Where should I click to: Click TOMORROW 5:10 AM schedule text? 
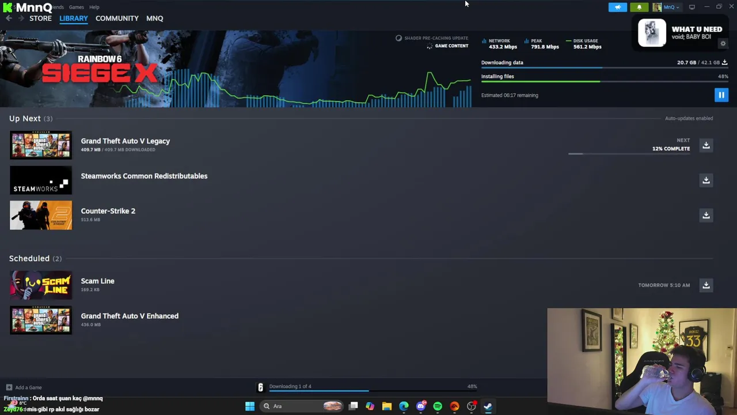click(x=664, y=285)
